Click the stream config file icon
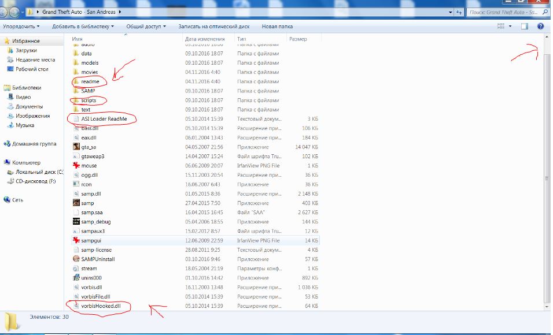This screenshot has width=553, height=335. point(76,269)
